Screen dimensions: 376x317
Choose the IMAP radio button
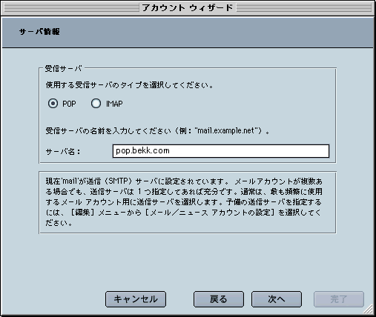[96, 104]
